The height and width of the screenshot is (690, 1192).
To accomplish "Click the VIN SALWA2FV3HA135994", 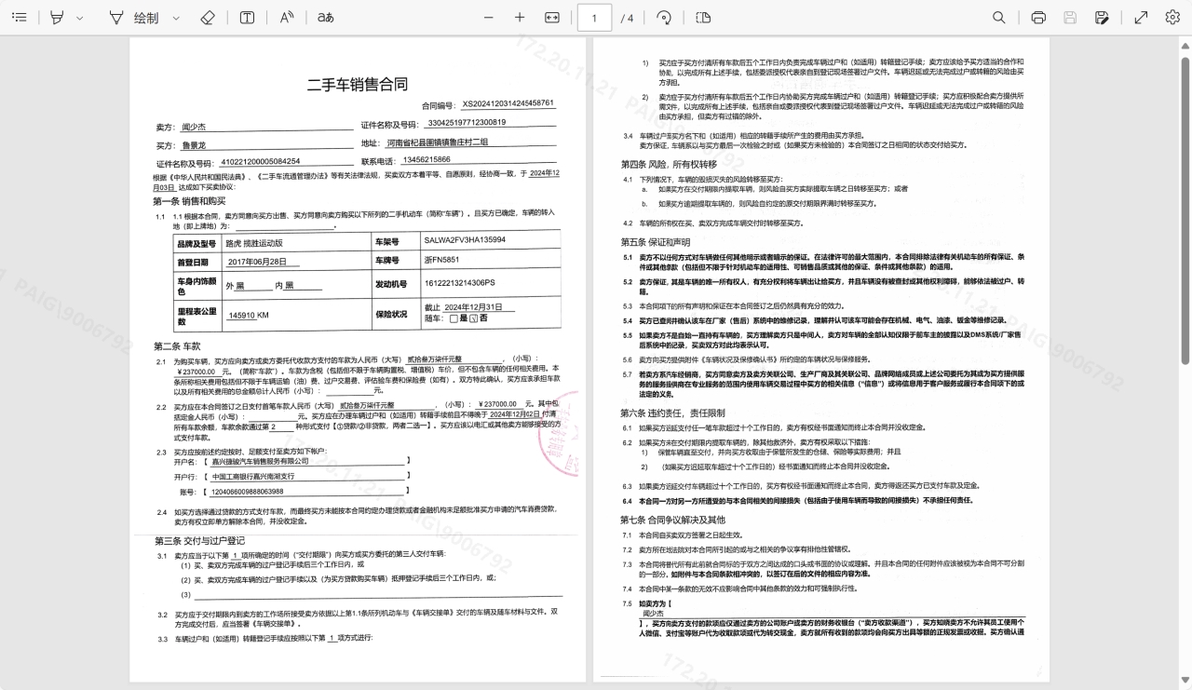I will click(x=465, y=240).
